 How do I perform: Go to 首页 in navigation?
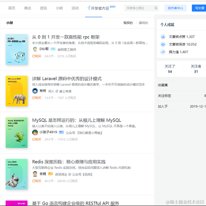point(12,8)
